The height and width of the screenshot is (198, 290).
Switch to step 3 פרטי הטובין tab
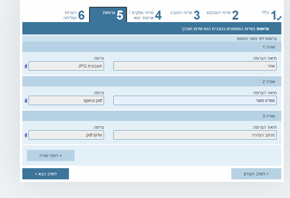(185, 15)
